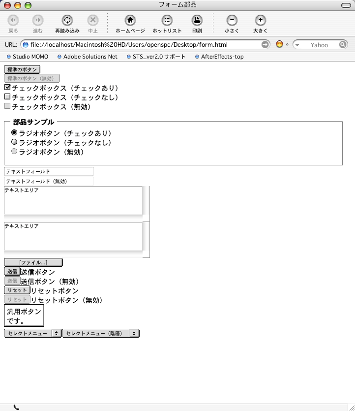The image size is (355, 411).
Task: Click the globe icon in the URL field
Action: point(26,45)
